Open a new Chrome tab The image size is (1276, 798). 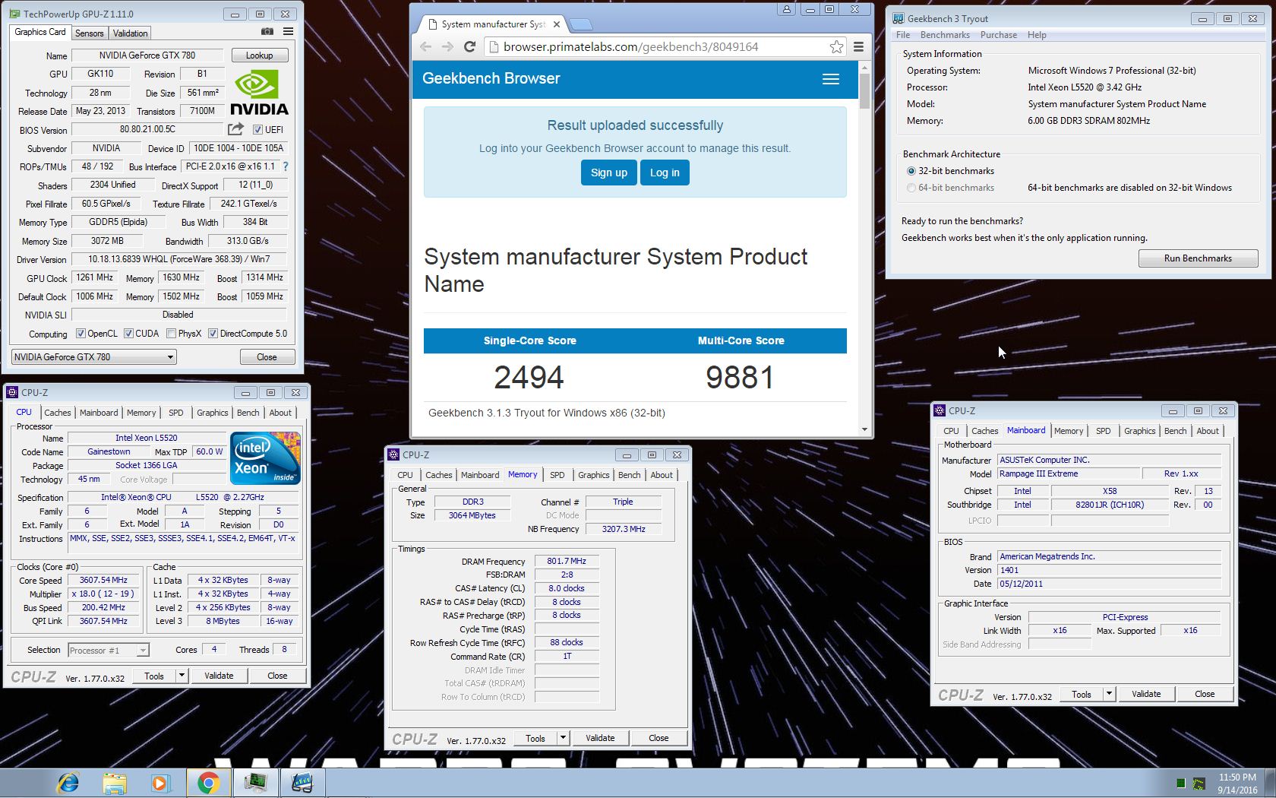581,24
